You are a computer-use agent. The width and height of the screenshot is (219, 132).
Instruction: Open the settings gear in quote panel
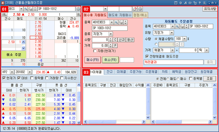point(78,9)
